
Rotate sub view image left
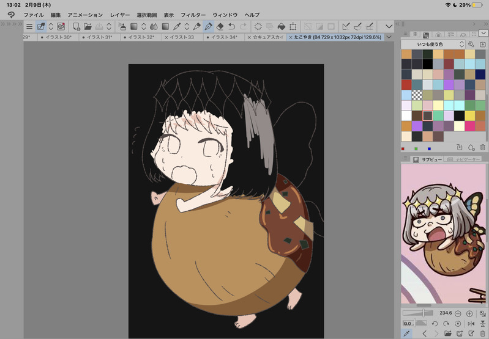coord(435,324)
